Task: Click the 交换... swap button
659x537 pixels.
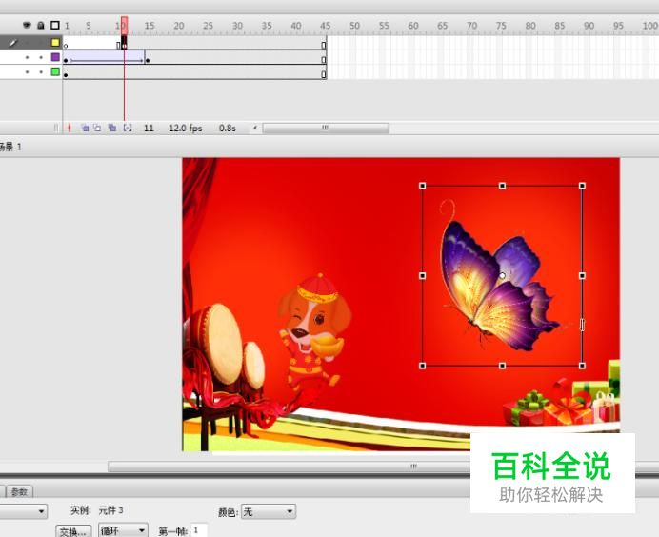Action: pyautogui.click(x=73, y=531)
